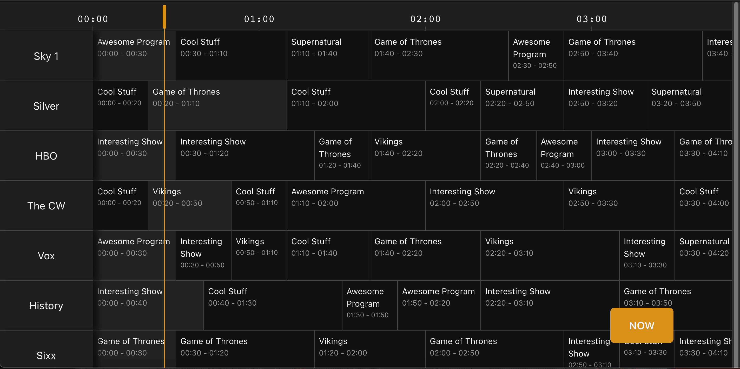This screenshot has width=740, height=369.
Task: Select Game of Thrones at 00:20 on Silver
Action: click(x=217, y=106)
